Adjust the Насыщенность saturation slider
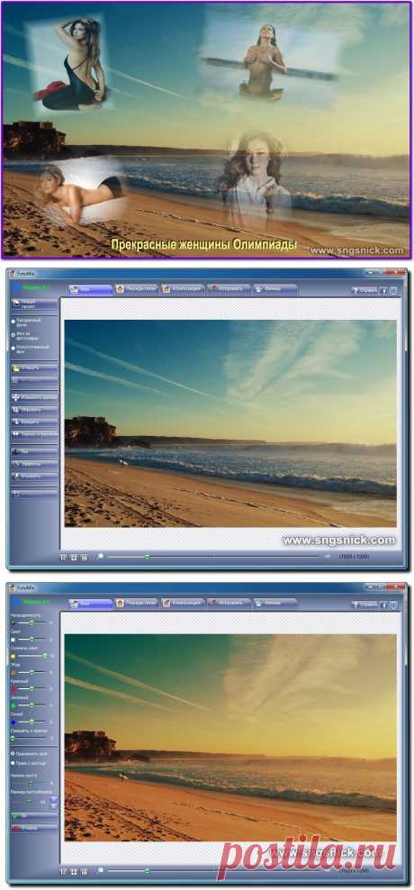Image resolution: width=414 pixels, height=890 pixels. pyautogui.click(x=31, y=622)
